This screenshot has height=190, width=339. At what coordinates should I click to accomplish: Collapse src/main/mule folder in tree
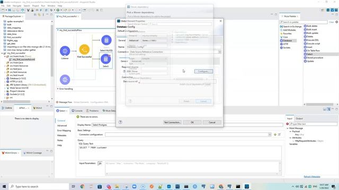5,56
